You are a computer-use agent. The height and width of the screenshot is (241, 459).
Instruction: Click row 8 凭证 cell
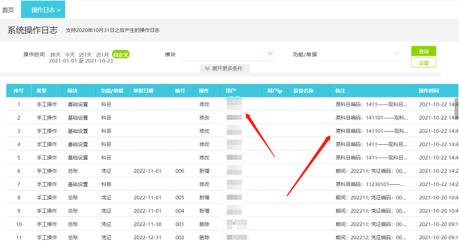click(106, 197)
